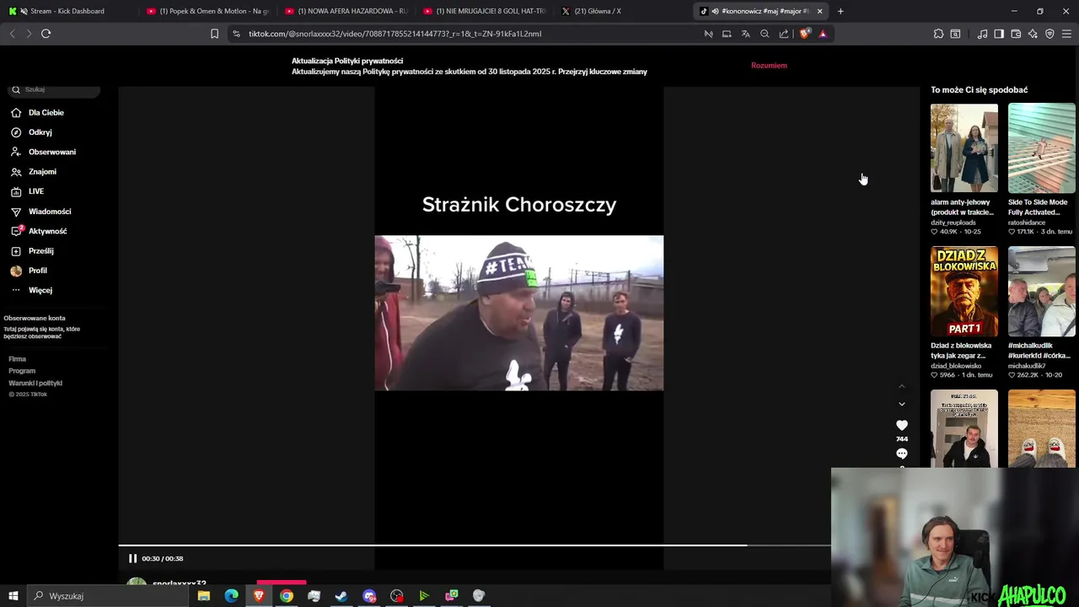
Task: Open Microsoft Edge from the taskbar
Action: [231, 596]
